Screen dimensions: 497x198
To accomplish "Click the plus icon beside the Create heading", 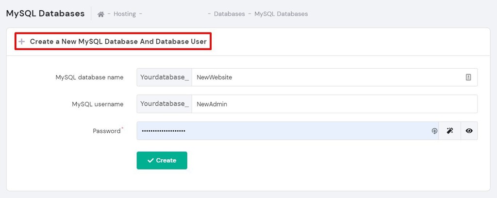I will (x=21, y=42).
